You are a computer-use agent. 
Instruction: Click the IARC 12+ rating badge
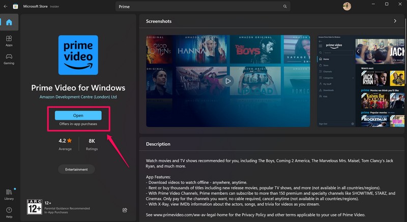[x=34, y=206]
